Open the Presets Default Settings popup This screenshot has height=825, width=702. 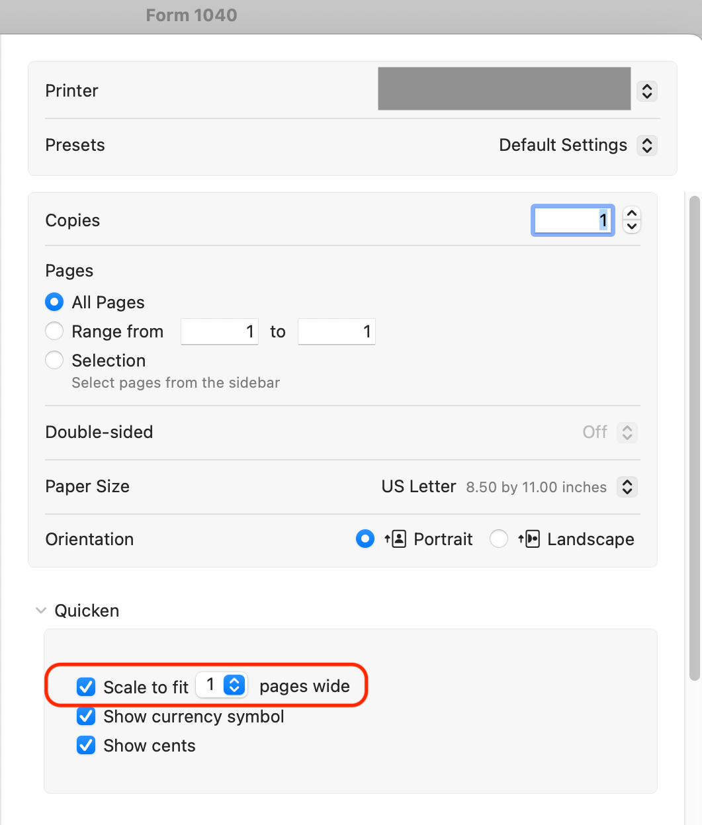tap(647, 145)
